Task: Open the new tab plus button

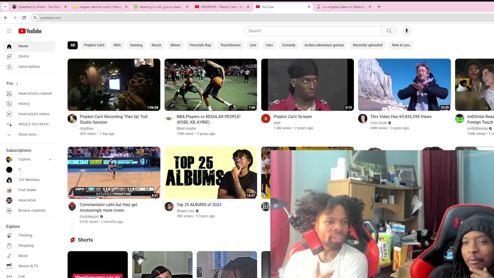Action: click(x=379, y=7)
